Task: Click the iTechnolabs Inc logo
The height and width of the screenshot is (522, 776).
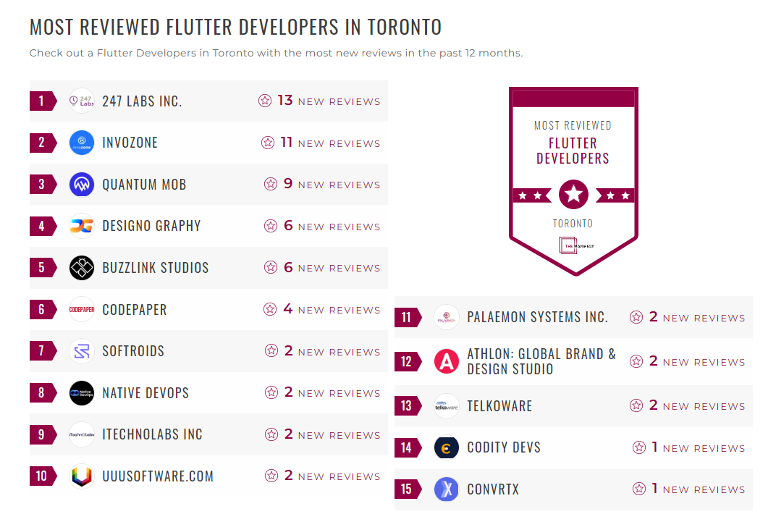Action: pyautogui.click(x=81, y=434)
